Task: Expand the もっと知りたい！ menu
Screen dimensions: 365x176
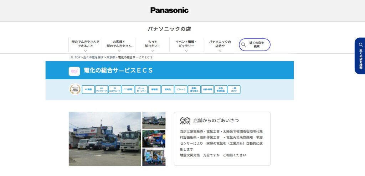Action: point(153,44)
